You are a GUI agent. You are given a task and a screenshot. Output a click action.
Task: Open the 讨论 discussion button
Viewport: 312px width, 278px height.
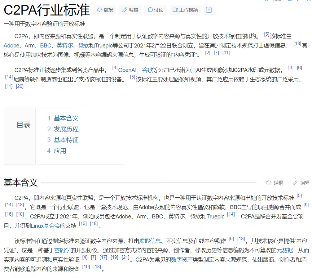pos(155,10)
